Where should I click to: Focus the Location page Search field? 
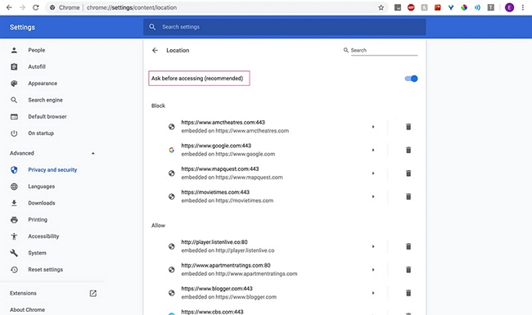(384, 50)
